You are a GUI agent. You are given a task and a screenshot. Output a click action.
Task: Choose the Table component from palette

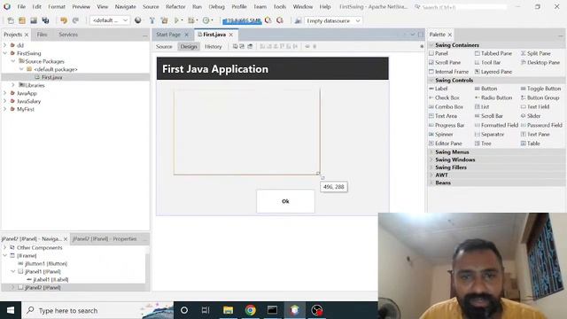530,144
